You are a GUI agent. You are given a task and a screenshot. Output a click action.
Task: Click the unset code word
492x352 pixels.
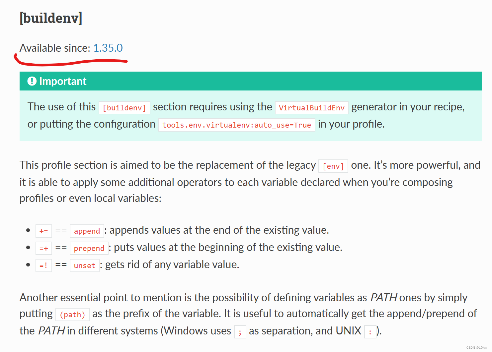(x=85, y=265)
